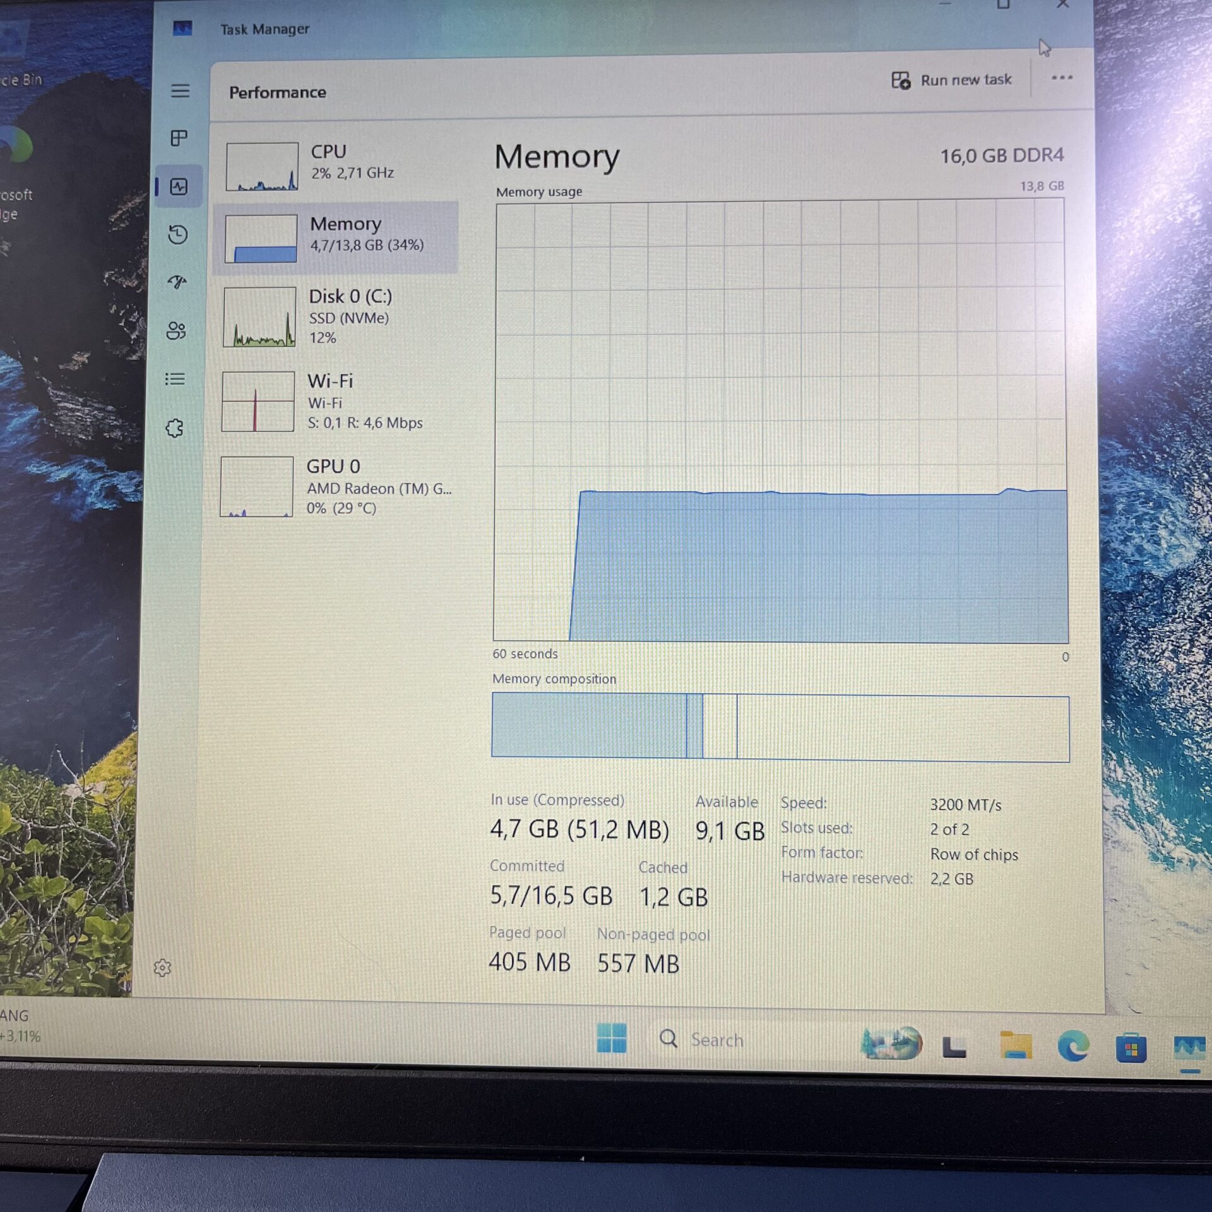Click the '557 MB' non-paged pool value
This screenshot has height=1212, width=1212.
(638, 964)
